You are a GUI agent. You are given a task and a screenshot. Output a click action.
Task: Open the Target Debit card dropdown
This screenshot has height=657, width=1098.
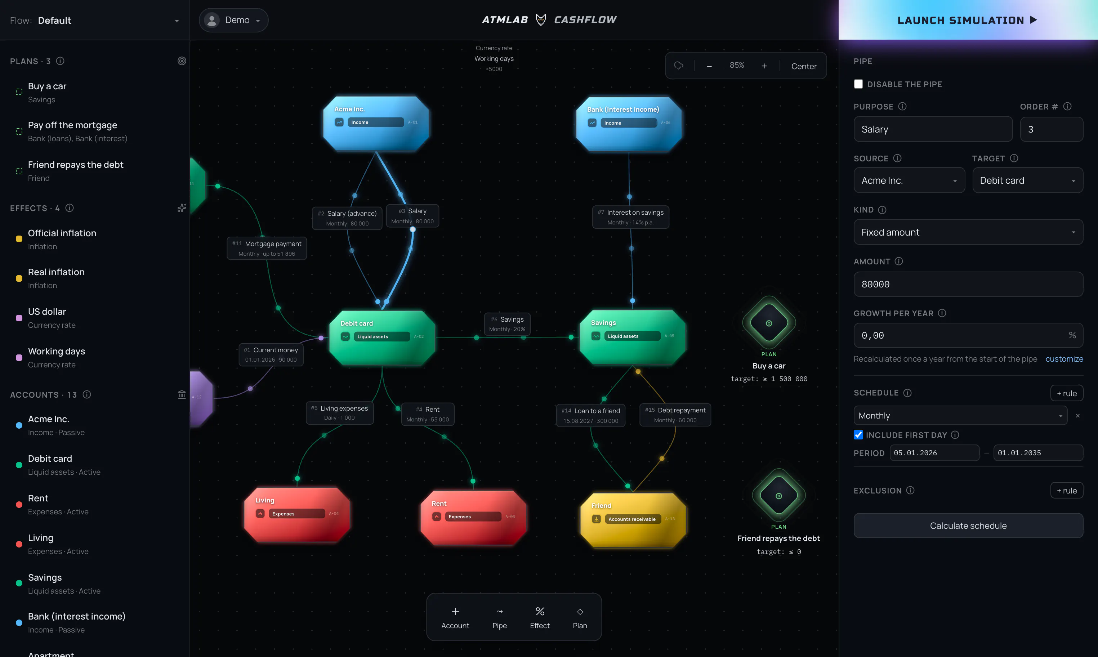tap(1028, 180)
